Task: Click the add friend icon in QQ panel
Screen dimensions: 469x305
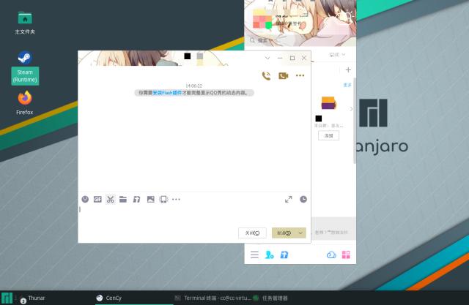Action: point(269,255)
